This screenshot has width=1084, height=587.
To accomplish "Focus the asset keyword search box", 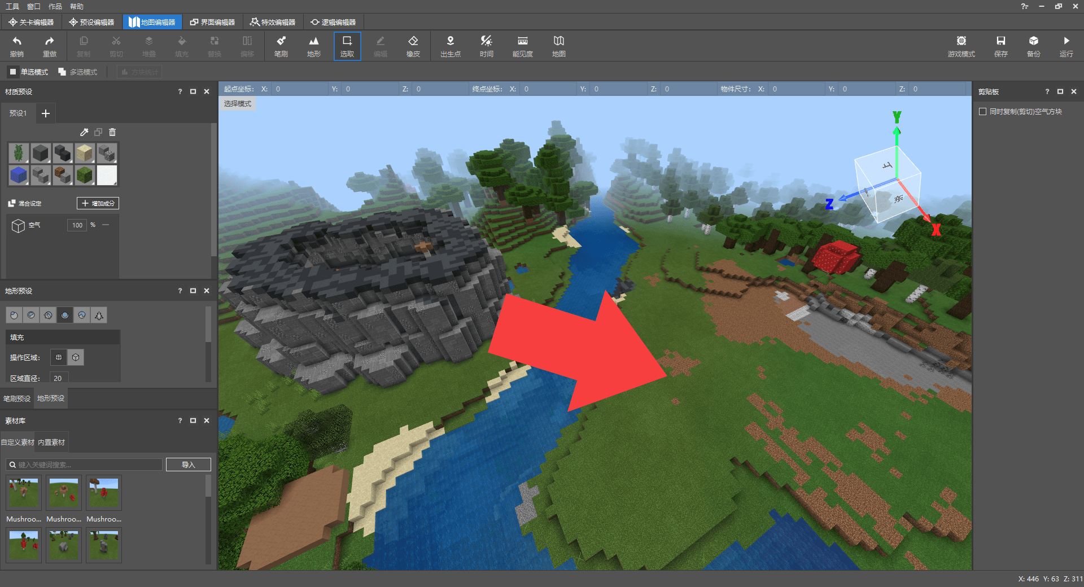I will (85, 465).
